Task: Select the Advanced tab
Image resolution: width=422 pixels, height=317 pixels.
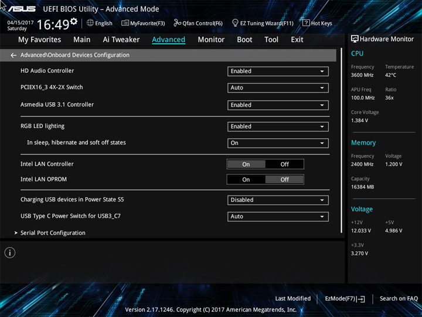Action: (168, 40)
